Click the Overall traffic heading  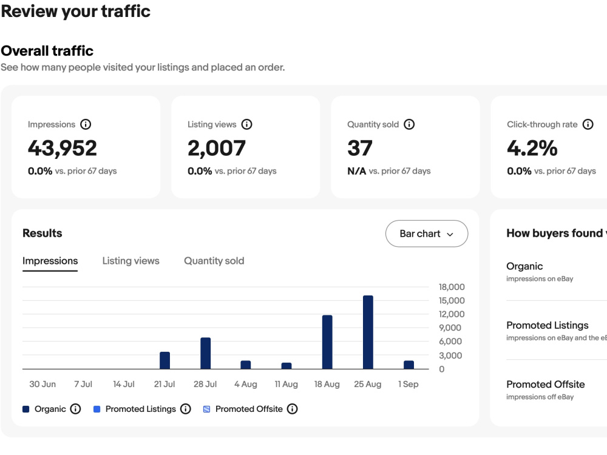pos(47,51)
